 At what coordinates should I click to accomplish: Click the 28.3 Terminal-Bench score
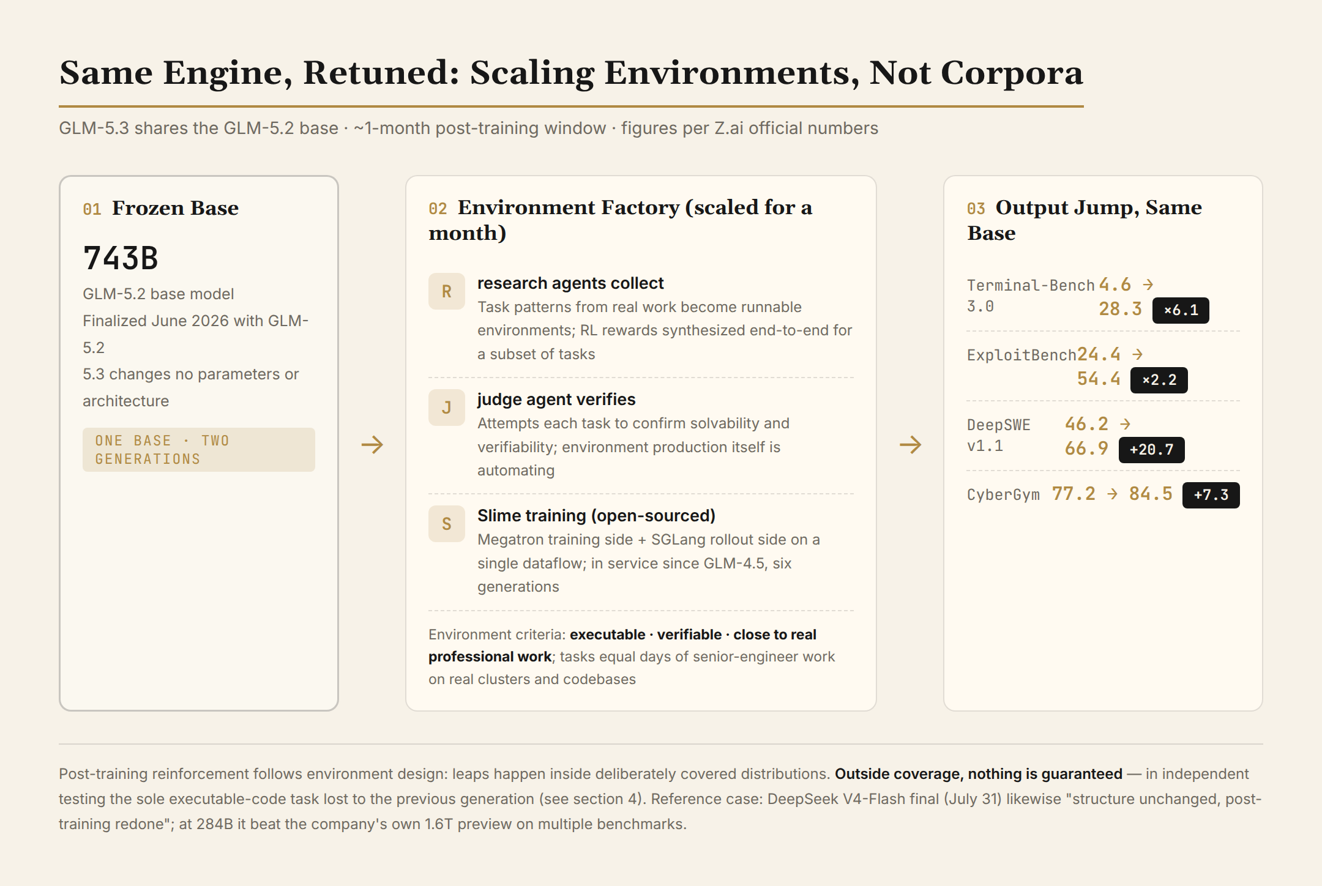(1120, 309)
